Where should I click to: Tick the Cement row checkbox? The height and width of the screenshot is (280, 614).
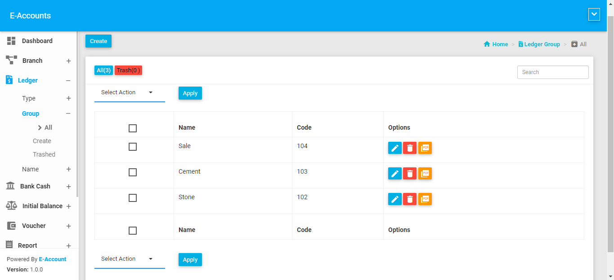pos(133,172)
